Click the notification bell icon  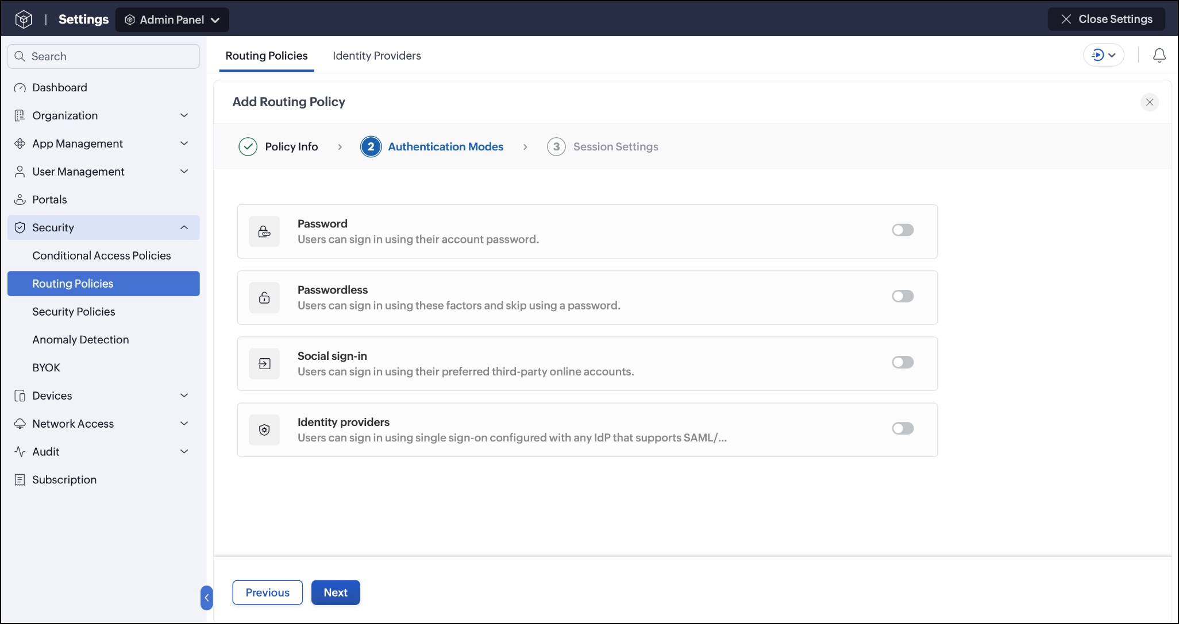pyautogui.click(x=1159, y=55)
